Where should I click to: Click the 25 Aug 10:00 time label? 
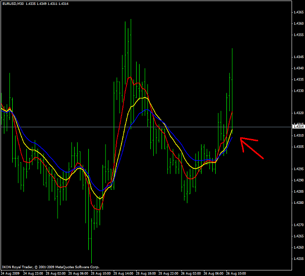point(101,274)
